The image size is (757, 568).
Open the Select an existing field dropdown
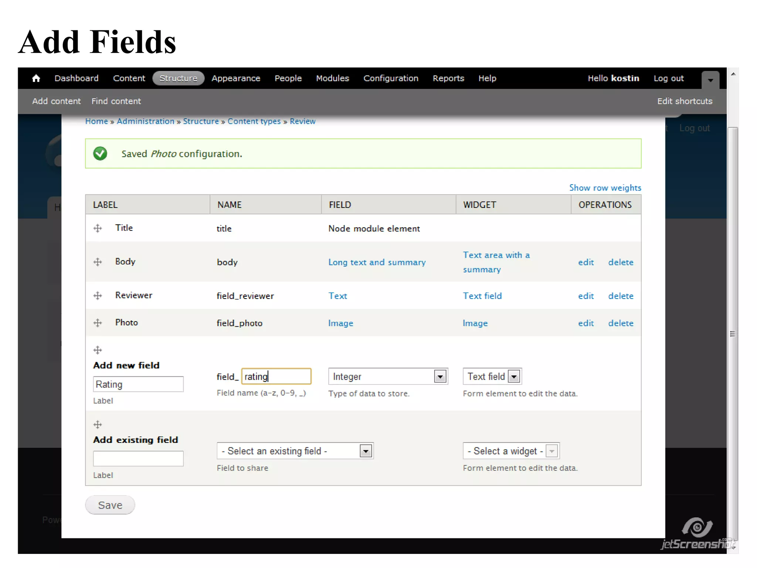[x=295, y=451]
